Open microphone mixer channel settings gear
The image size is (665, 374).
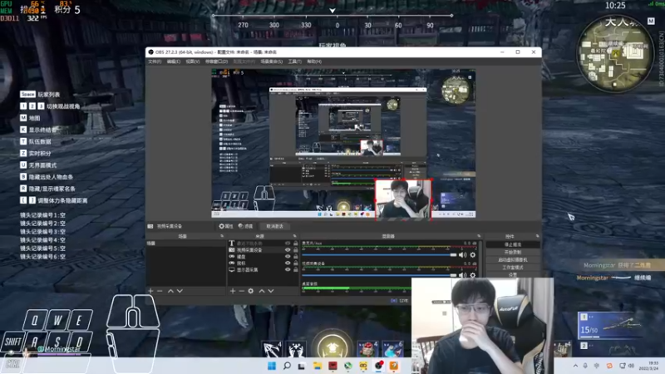(x=473, y=255)
